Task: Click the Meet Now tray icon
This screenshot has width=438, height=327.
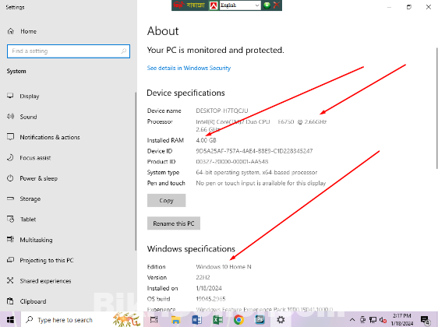Action: [362, 320]
